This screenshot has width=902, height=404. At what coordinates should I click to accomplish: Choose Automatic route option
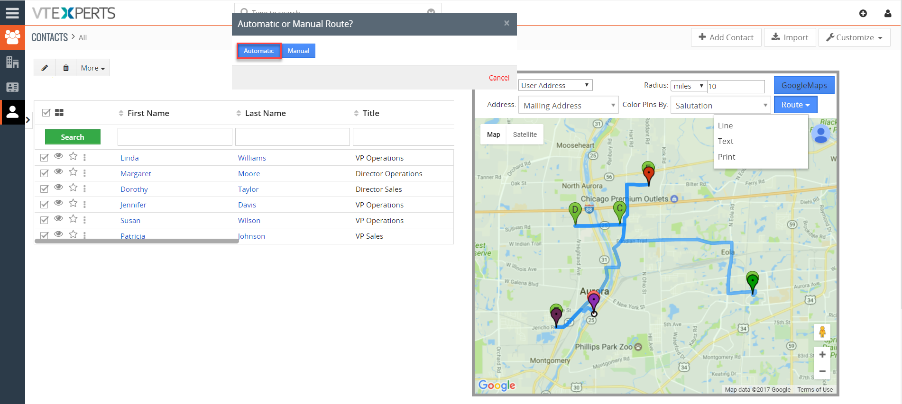click(259, 51)
